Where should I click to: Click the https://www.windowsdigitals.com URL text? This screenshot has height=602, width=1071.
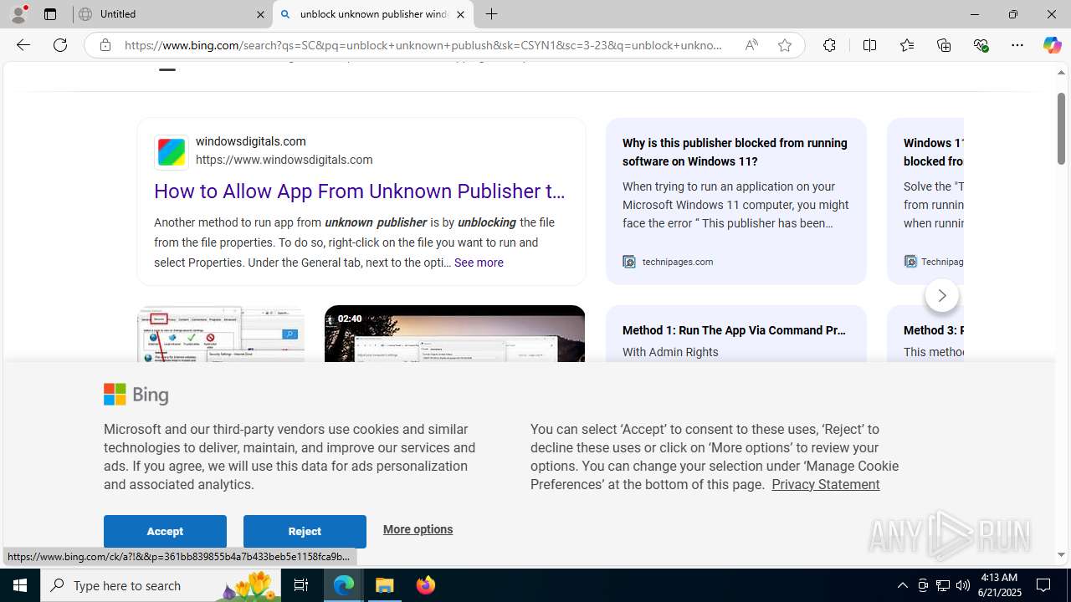pyautogui.click(x=284, y=160)
